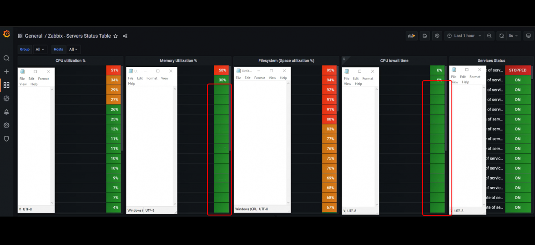The width and height of the screenshot is (535, 245).
Task: Open Edit menu in Notepad over Memory Utilization
Action: (x=140, y=78)
